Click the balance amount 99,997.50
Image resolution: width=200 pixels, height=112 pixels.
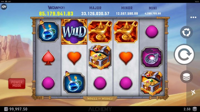pos(18,109)
